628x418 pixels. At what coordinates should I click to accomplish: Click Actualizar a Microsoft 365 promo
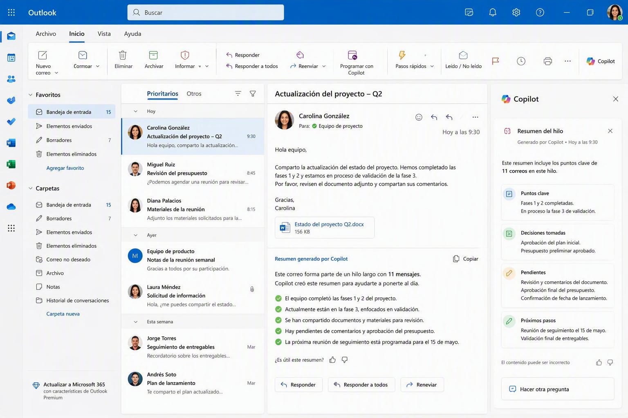70,391
